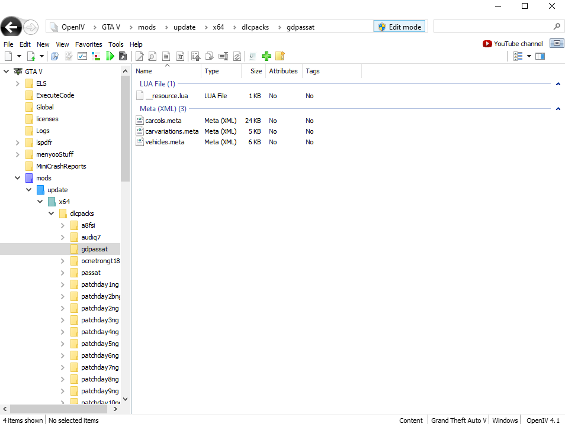Open the New file dropdown arrow

(x=19, y=56)
